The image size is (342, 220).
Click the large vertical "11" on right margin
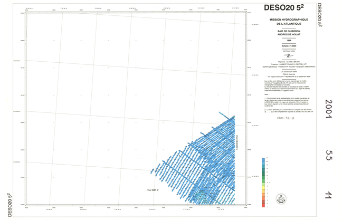(328, 195)
